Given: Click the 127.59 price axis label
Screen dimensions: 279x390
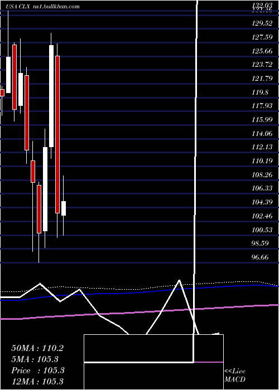Looking at the screenshot, I should point(262,37).
